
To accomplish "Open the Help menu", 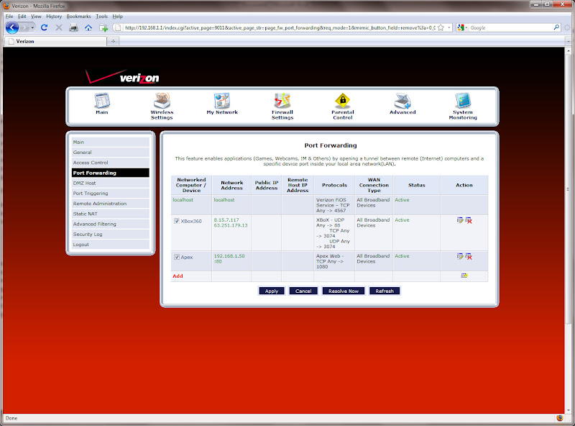I will [x=117, y=16].
